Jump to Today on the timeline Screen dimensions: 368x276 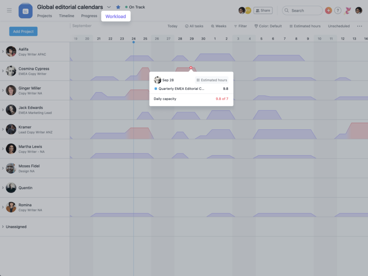coord(172,26)
